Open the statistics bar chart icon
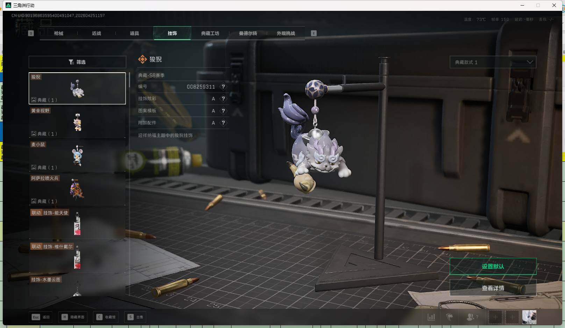Image resolution: width=565 pixels, height=328 pixels. [431, 317]
